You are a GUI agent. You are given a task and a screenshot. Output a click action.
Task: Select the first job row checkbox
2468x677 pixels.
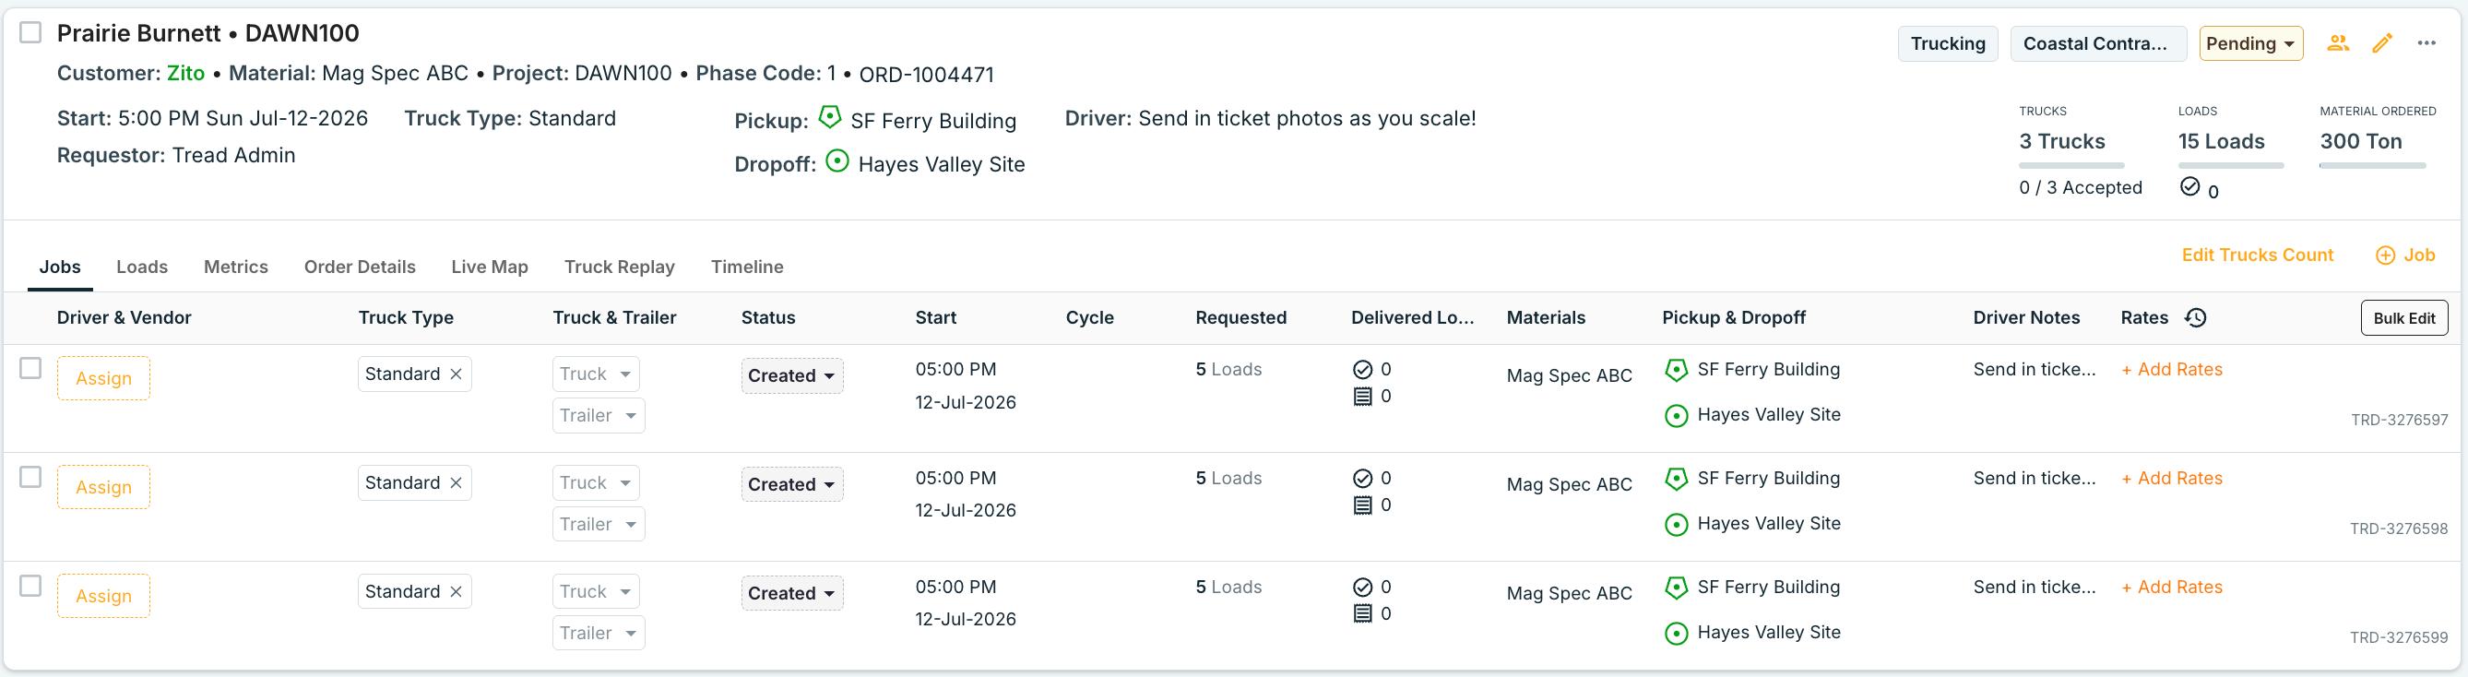point(30,369)
